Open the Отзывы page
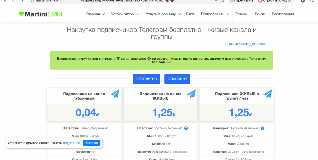 tap(241, 14)
